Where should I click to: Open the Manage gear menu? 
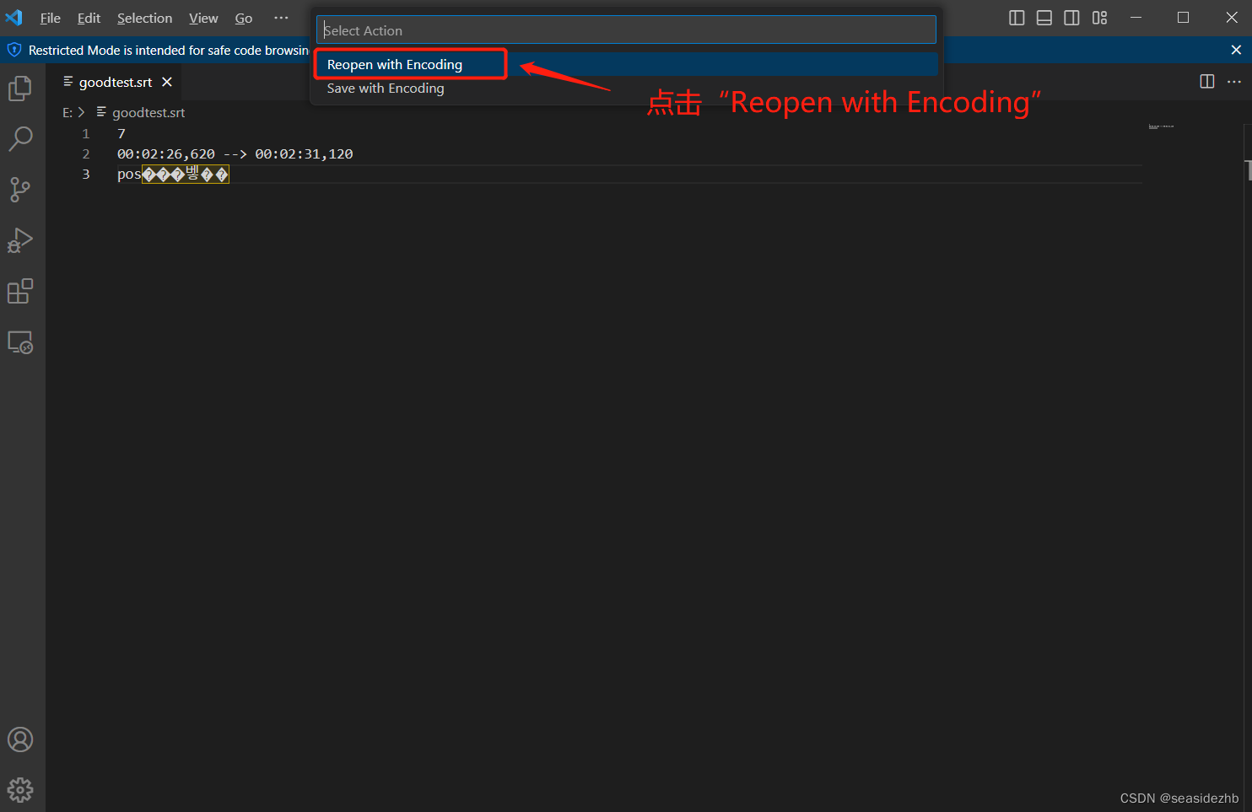pyautogui.click(x=20, y=790)
